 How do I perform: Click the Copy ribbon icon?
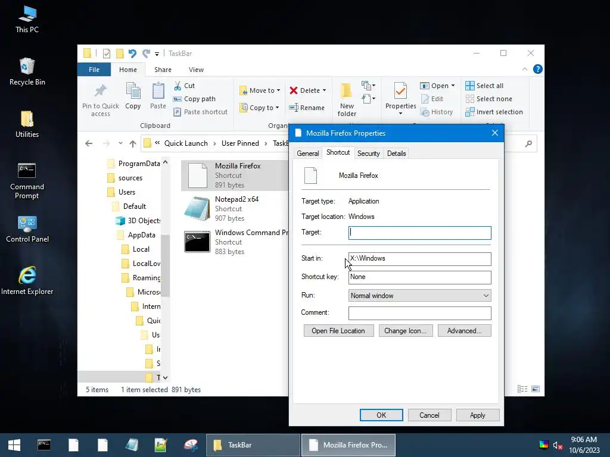pos(133,91)
